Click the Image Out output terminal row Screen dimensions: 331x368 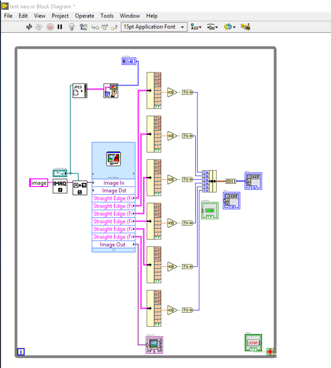113,244
